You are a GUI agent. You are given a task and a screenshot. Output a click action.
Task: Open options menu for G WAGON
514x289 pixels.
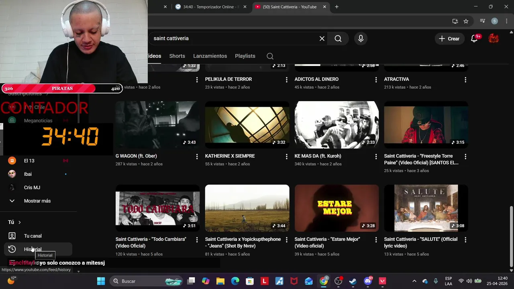[197, 157]
